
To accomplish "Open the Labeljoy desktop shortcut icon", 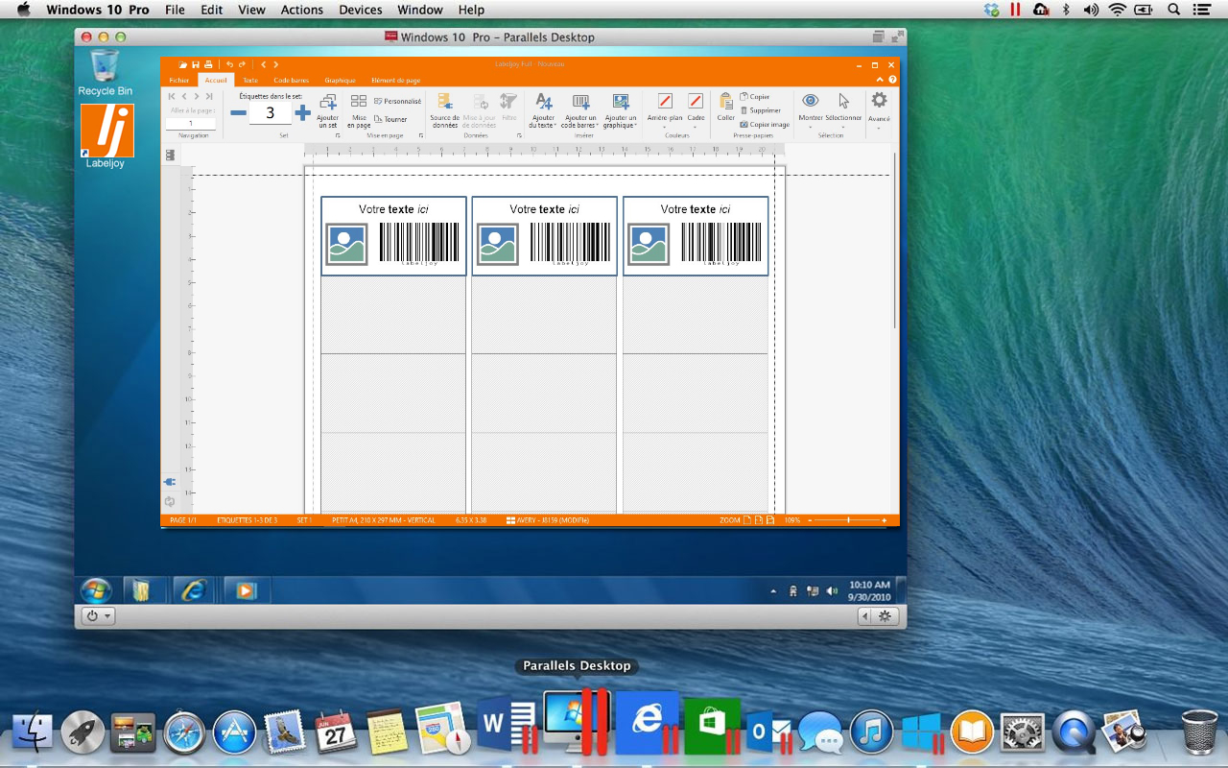I will coord(106,134).
